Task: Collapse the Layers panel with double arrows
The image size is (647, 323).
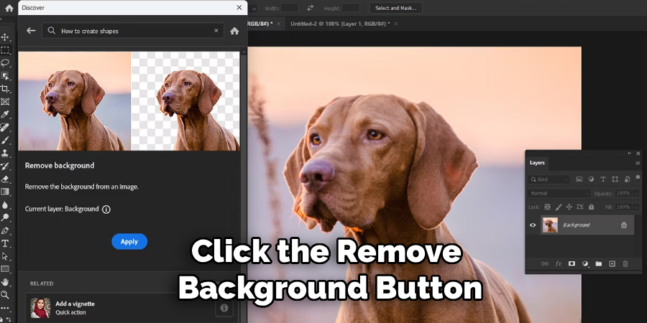Action: (x=629, y=154)
